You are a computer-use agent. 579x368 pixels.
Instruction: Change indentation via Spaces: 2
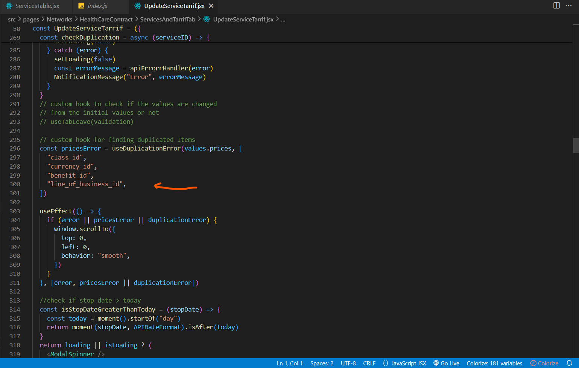tap(322, 363)
